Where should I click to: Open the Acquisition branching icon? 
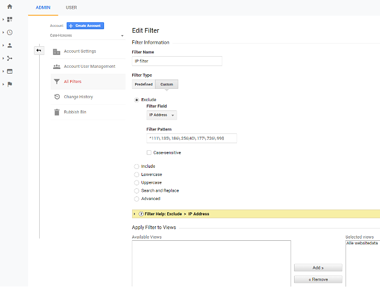click(10, 58)
